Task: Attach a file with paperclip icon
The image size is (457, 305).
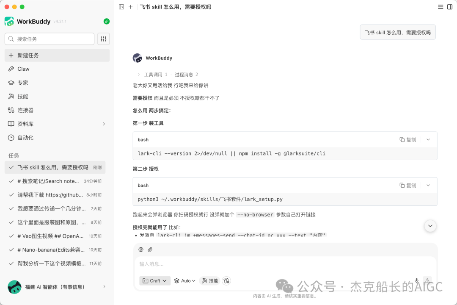Action: (x=150, y=249)
